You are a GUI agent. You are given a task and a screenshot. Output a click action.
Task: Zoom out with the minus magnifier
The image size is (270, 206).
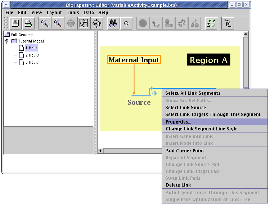[x=45, y=23]
